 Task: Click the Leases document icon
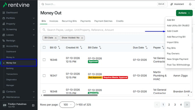click(3, 35)
